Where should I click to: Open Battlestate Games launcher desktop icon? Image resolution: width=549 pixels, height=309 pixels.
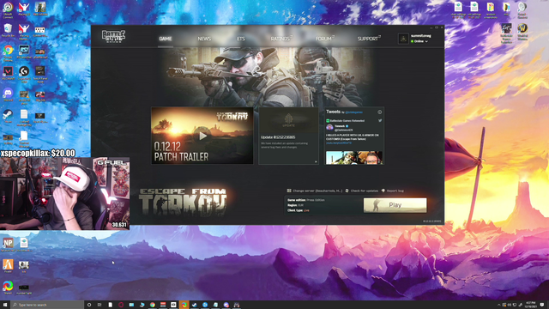pos(506,33)
